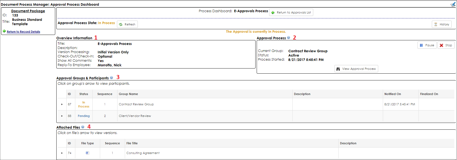Click the edit pen icon at top right
This screenshot has width=457, height=160.
[x=453, y=4]
